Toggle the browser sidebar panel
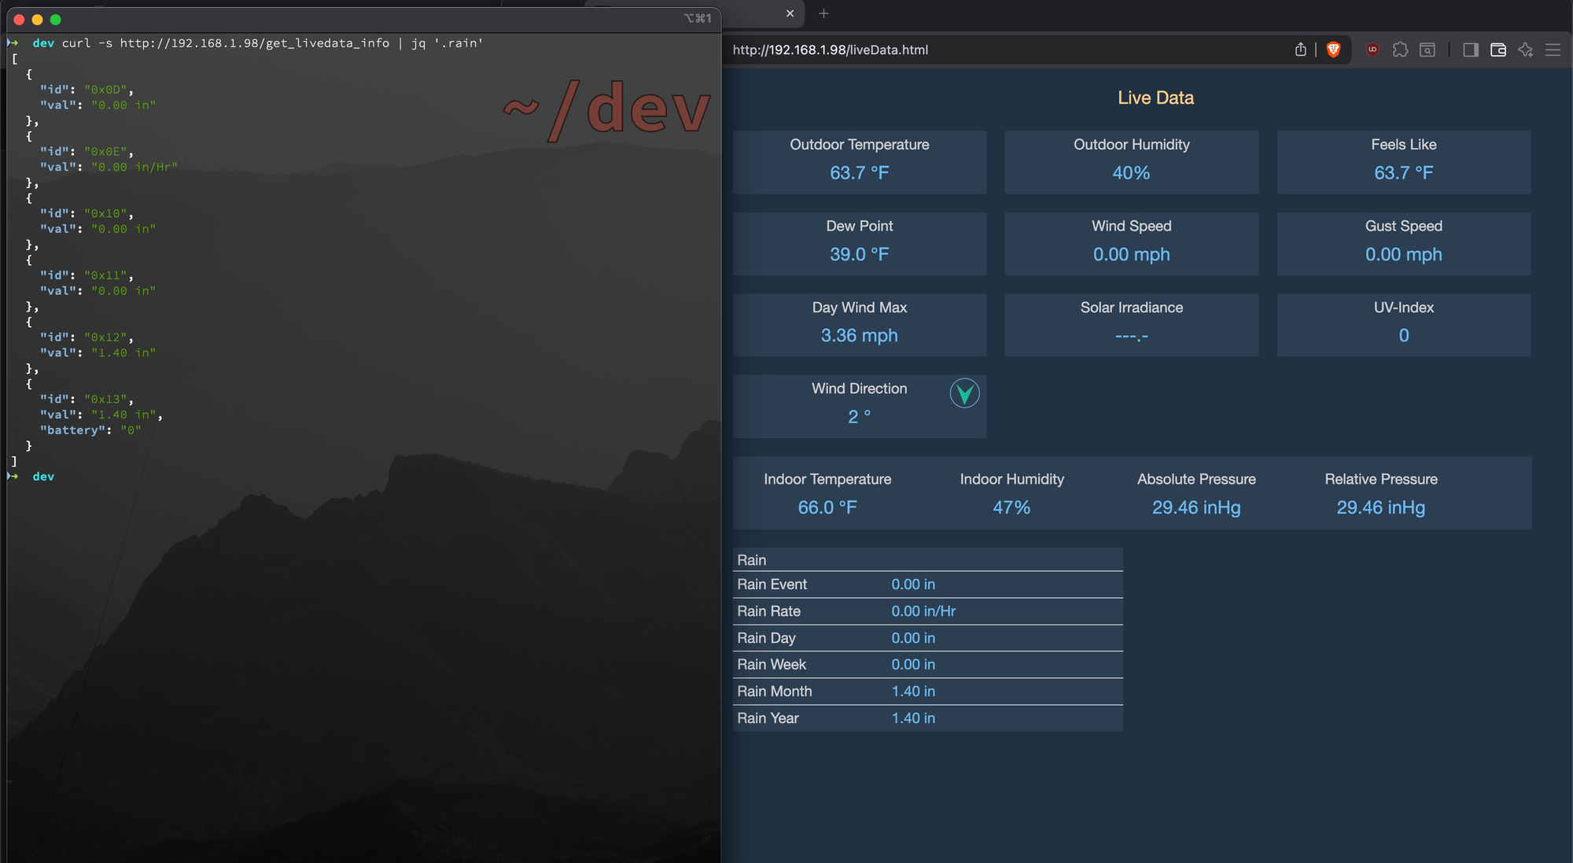This screenshot has width=1573, height=863. [1470, 50]
